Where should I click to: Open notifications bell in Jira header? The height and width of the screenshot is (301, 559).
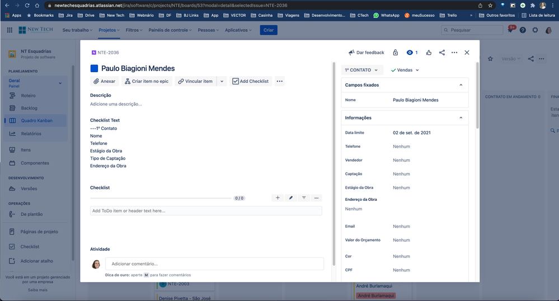click(x=510, y=30)
